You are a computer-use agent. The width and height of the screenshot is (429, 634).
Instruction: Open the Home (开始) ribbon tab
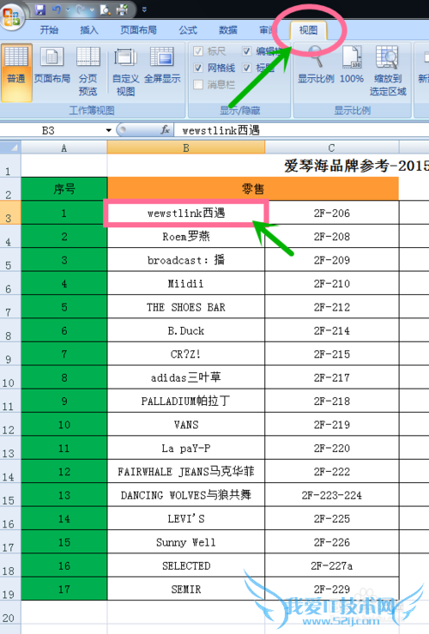(49, 30)
